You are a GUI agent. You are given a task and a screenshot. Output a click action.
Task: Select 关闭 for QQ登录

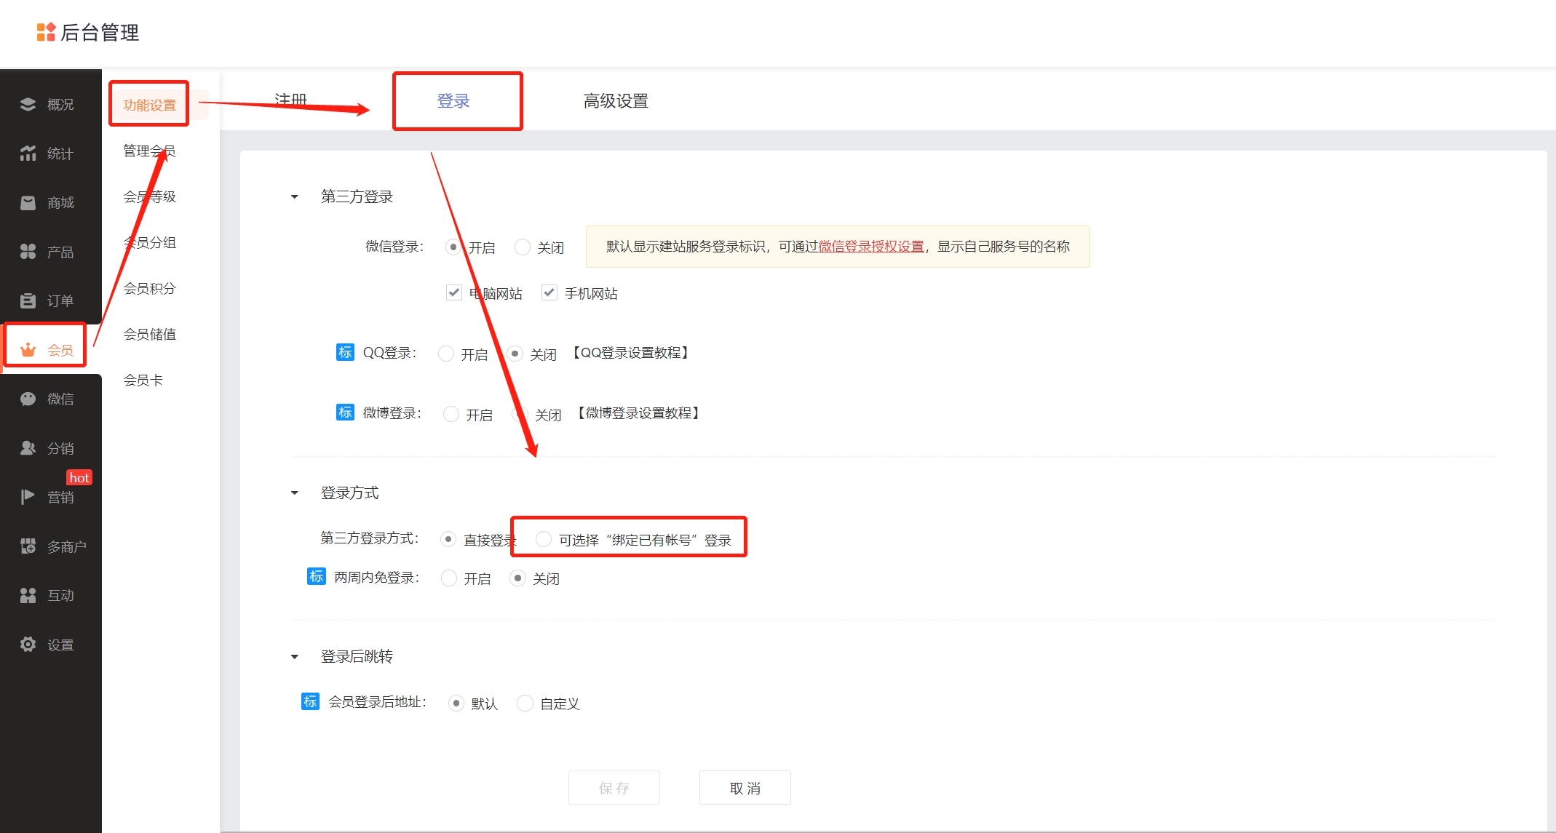click(515, 354)
